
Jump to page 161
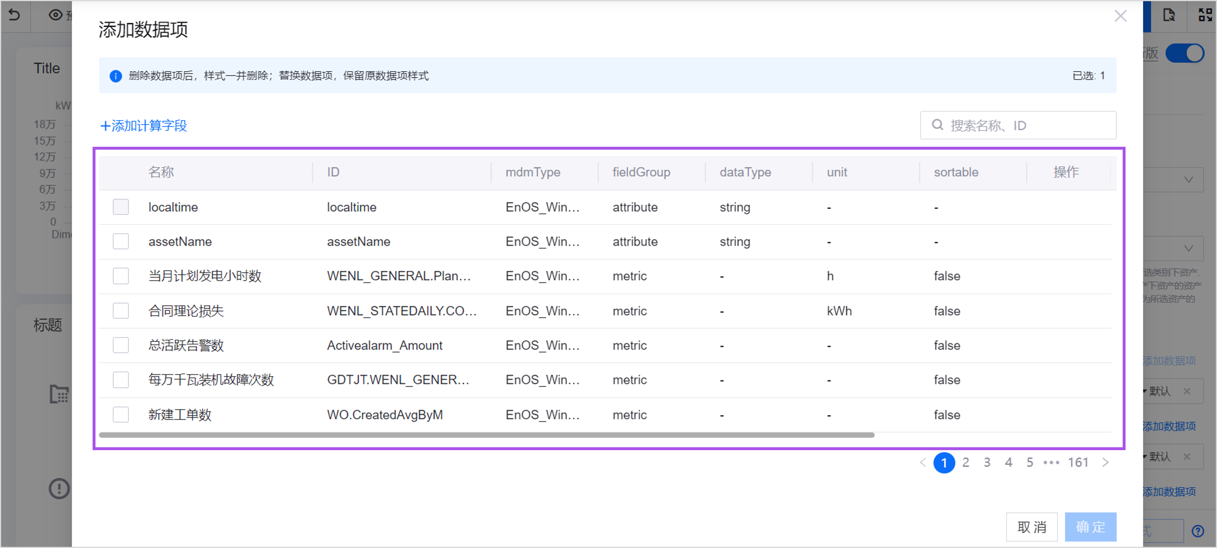click(x=1078, y=462)
